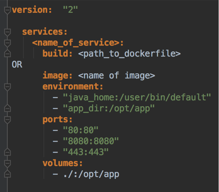219x192 pixels.
Task: Collapse the ports block fold marker
Action: point(7,120)
